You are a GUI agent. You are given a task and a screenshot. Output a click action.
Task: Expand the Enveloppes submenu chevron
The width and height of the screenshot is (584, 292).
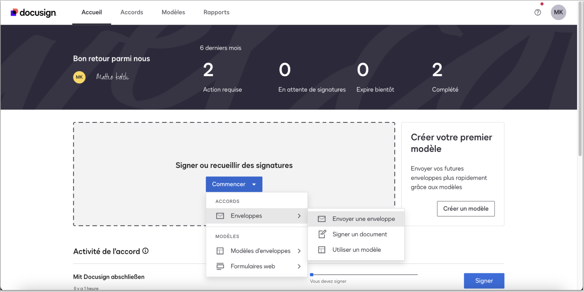tap(299, 216)
